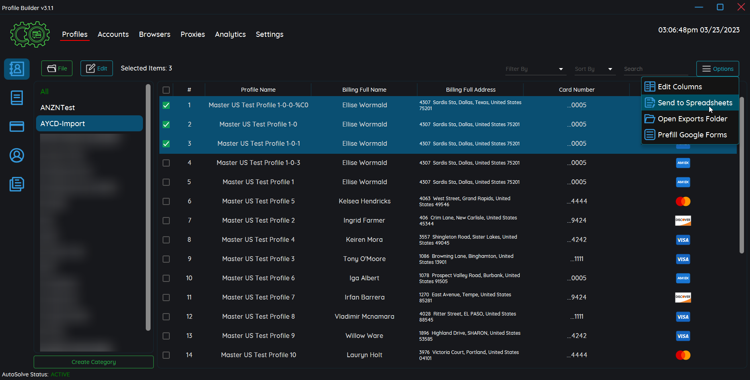The height and width of the screenshot is (380, 750).
Task: Click 'Master US Test Profile 7' cell
Action: [x=258, y=297]
